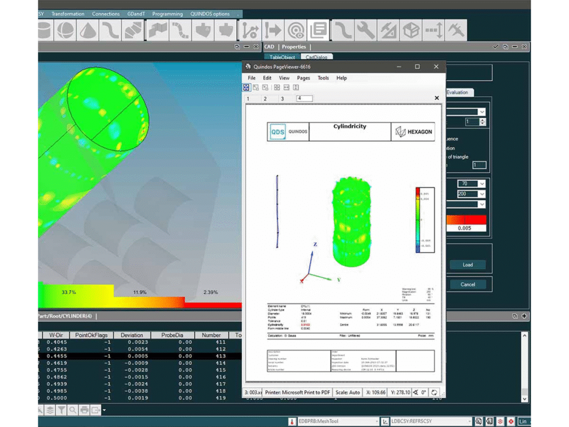Click the filter funnel icon in bottom toolbar
569x427 pixels.
(61, 410)
